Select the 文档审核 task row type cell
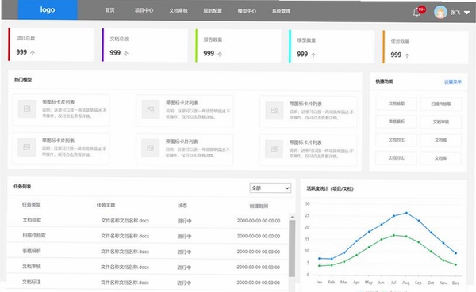This screenshot has width=476, height=292. [x=32, y=266]
